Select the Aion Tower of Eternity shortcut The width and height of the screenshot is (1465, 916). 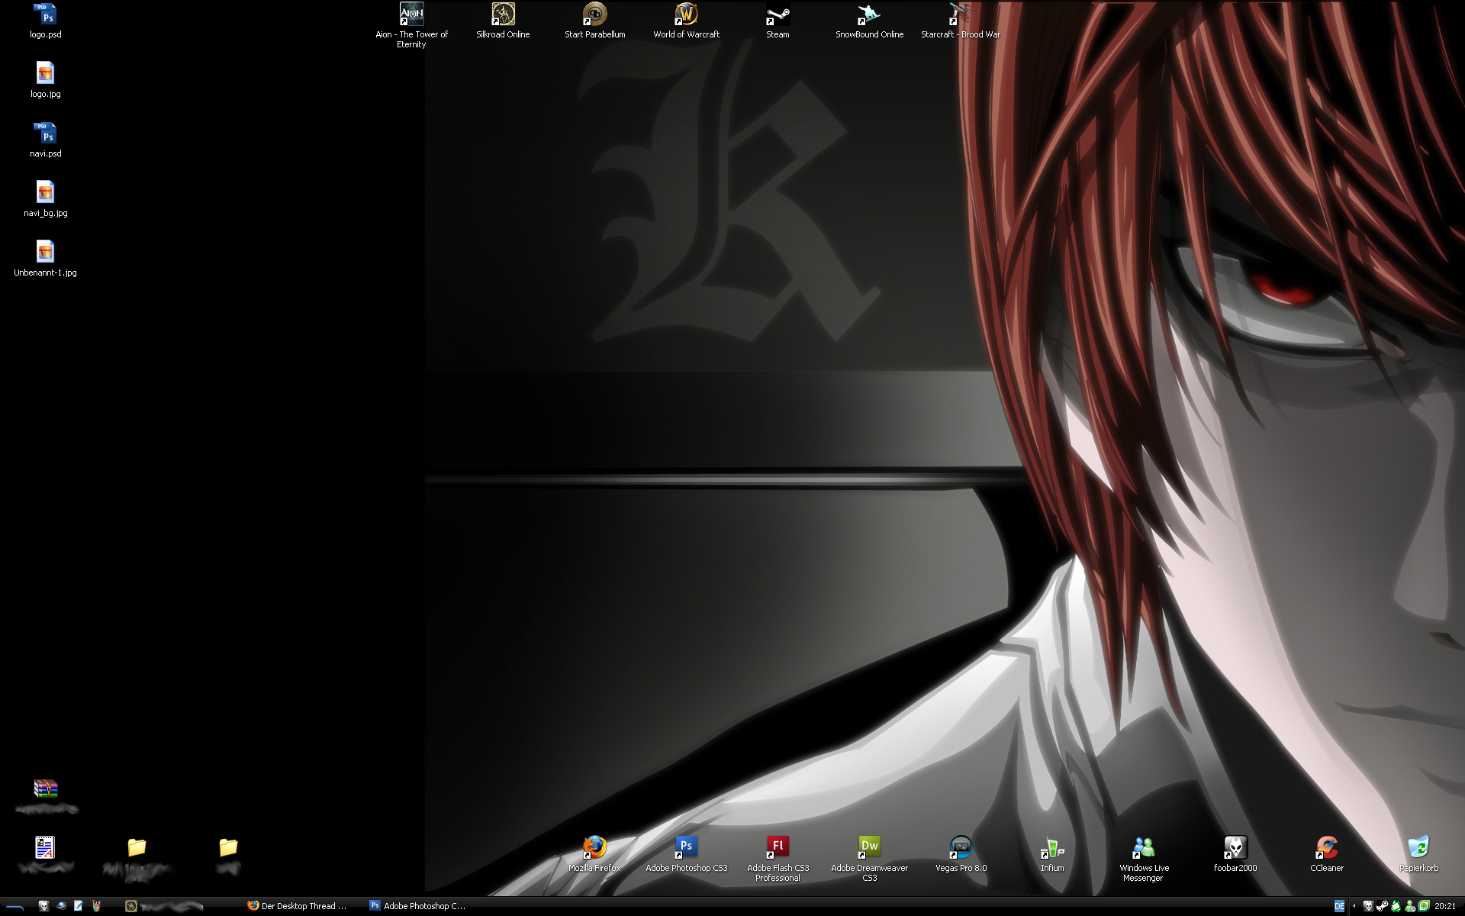(x=411, y=15)
